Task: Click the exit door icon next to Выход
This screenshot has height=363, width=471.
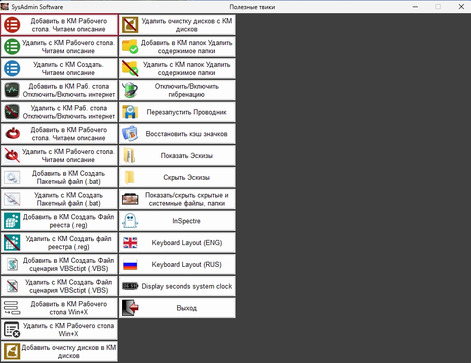Action: [x=130, y=308]
